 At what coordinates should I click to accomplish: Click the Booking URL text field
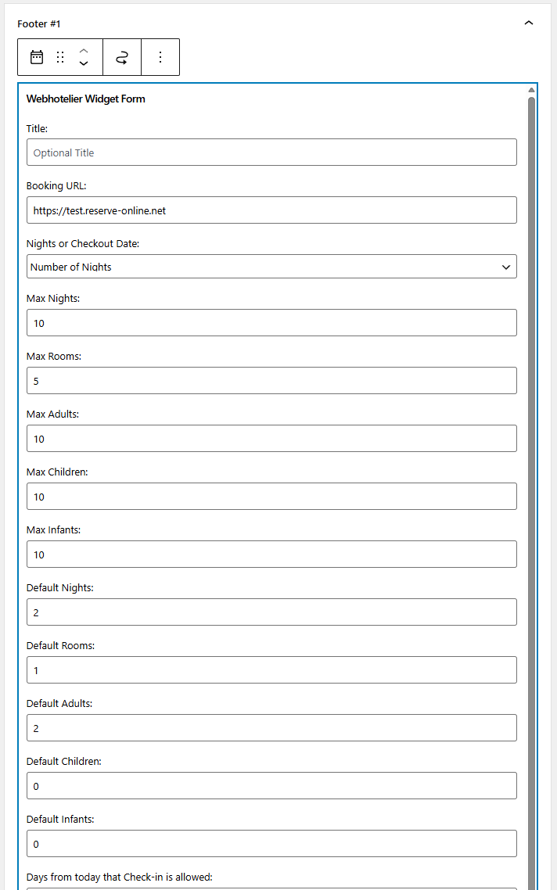270,210
